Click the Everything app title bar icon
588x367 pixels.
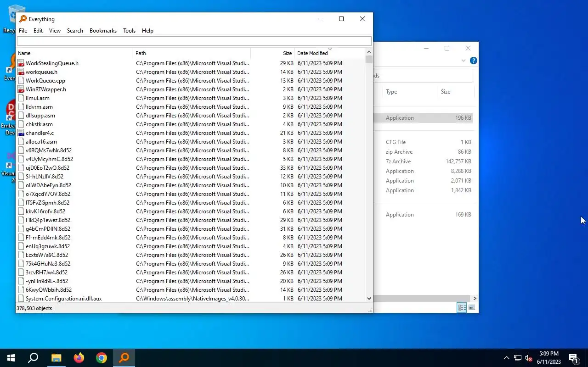click(x=23, y=19)
